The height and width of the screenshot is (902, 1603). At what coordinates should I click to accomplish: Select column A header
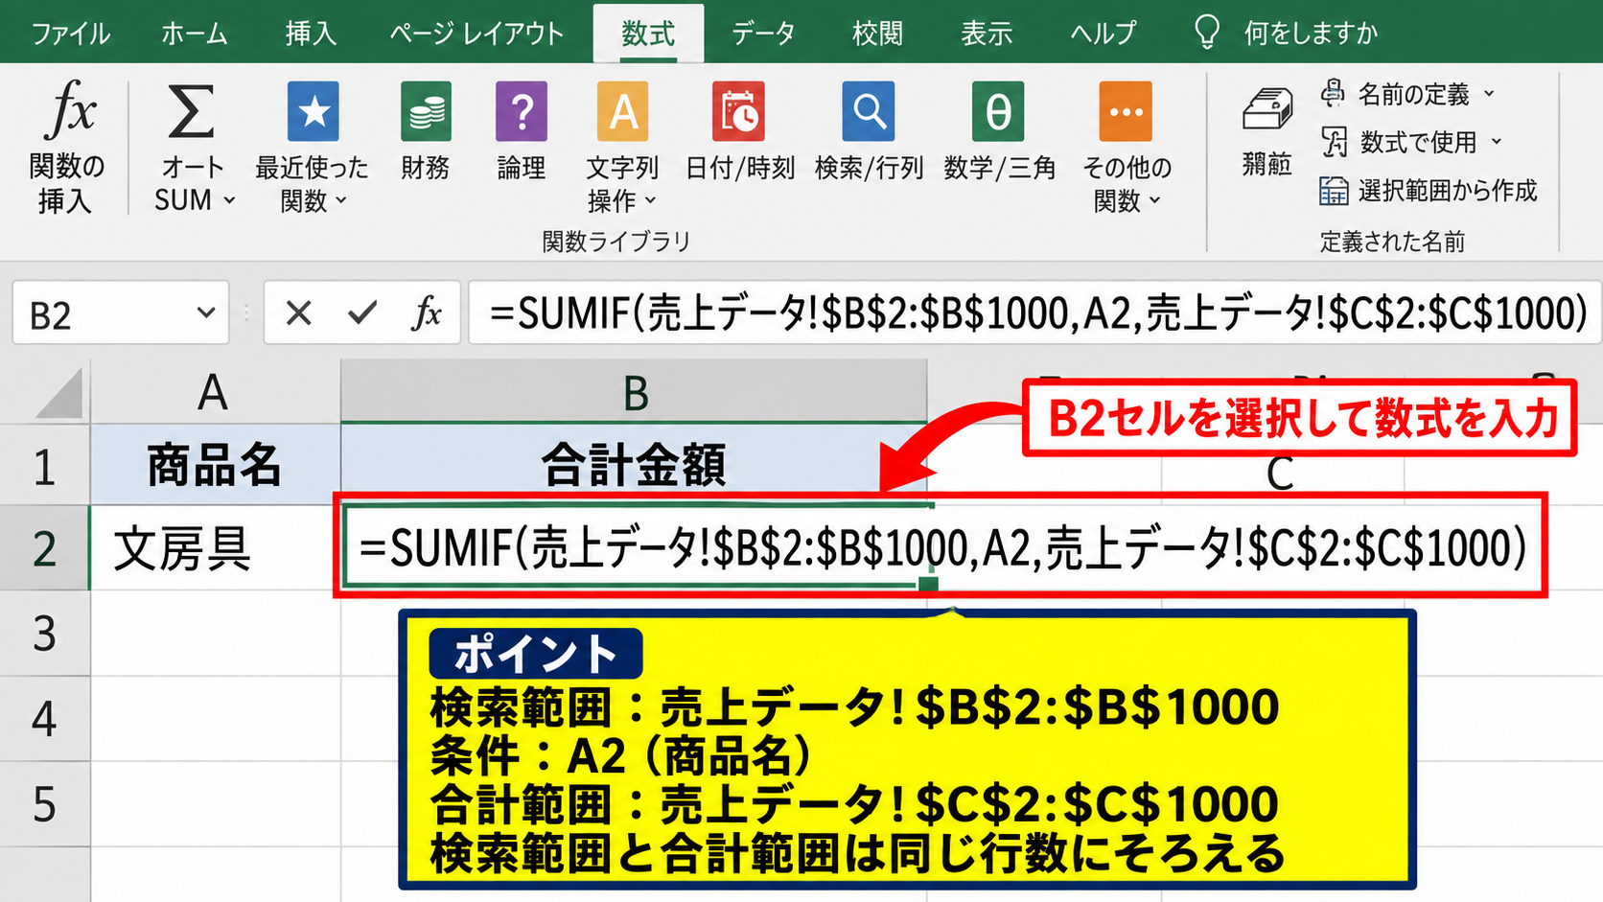[x=216, y=393]
